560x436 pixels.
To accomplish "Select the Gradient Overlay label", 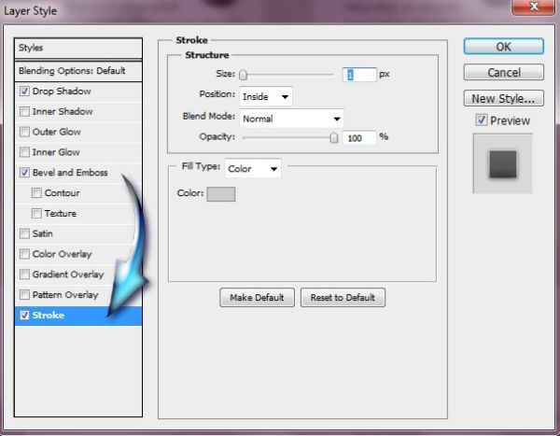I will coord(68,274).
